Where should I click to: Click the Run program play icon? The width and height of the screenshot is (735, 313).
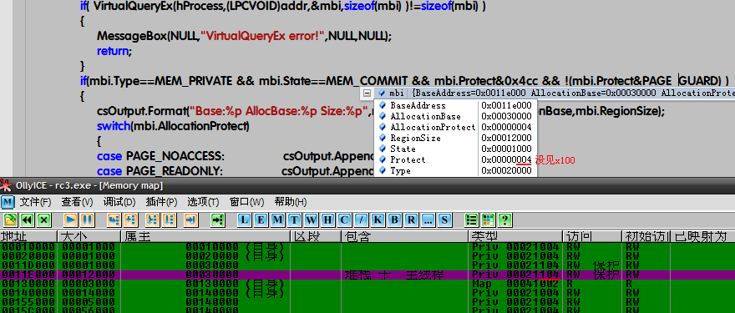(71, 220)
